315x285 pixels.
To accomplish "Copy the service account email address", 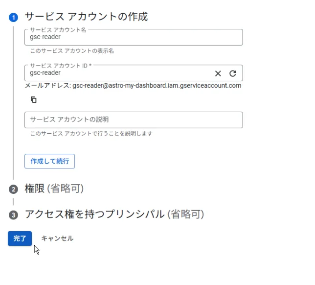I will [34, 100].
